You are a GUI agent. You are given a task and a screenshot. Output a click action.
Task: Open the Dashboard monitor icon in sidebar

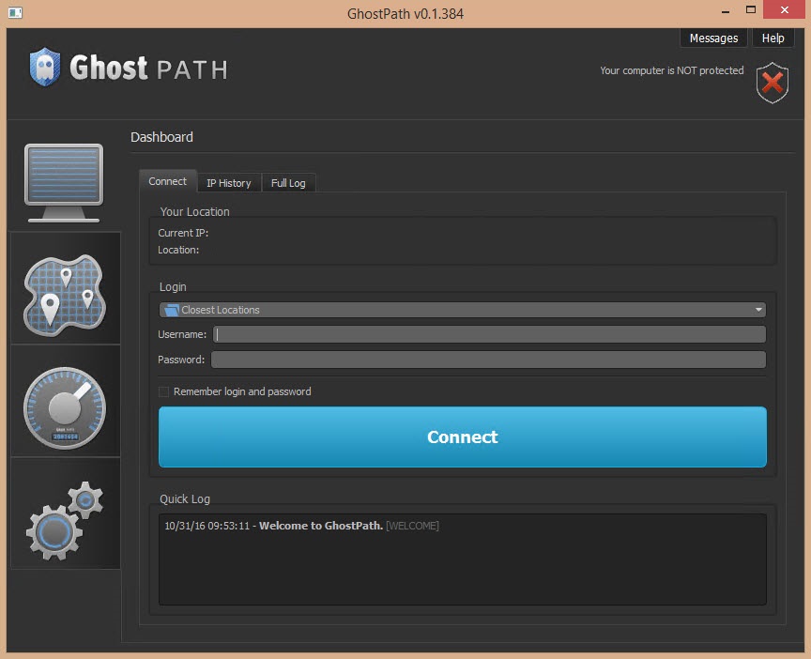(x=64, y=183)
